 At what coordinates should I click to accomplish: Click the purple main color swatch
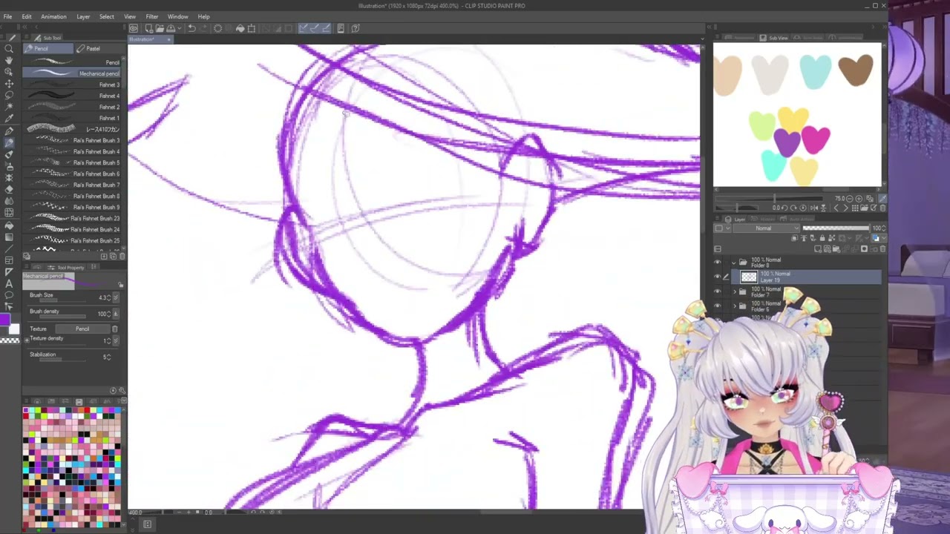click(6, 320)
